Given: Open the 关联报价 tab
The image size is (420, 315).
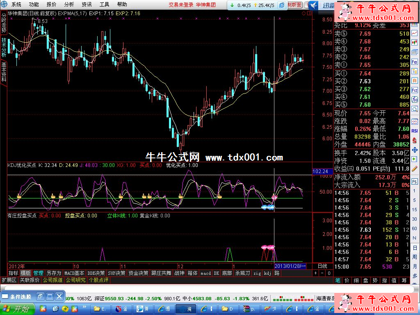Looking at the screenshot, I should [x=30, y=280].
